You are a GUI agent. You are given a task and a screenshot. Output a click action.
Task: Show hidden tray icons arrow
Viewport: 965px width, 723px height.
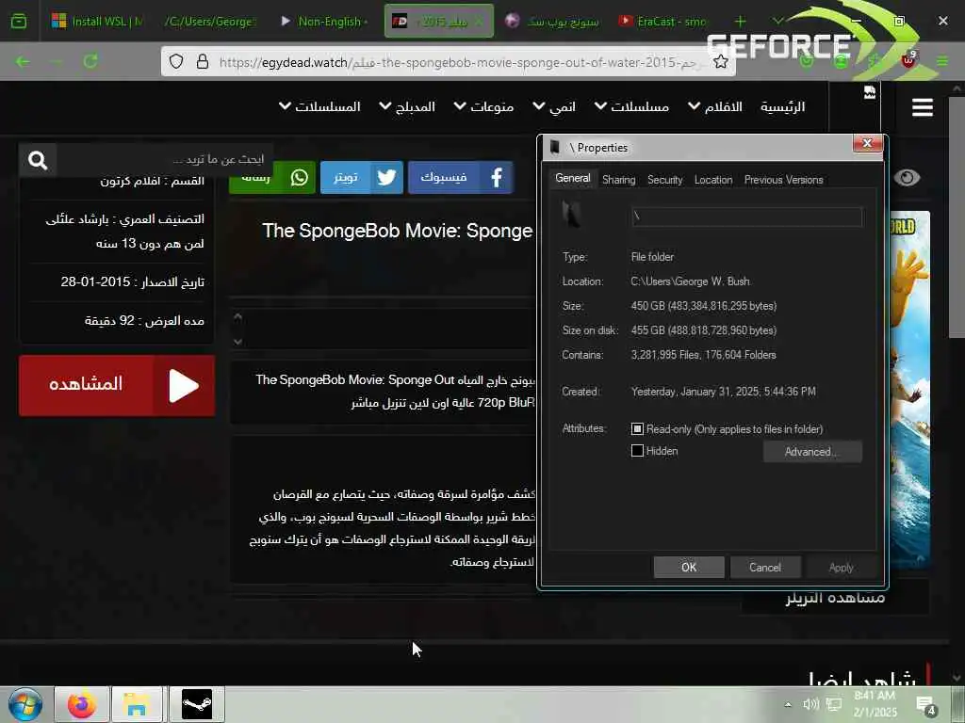788,704
